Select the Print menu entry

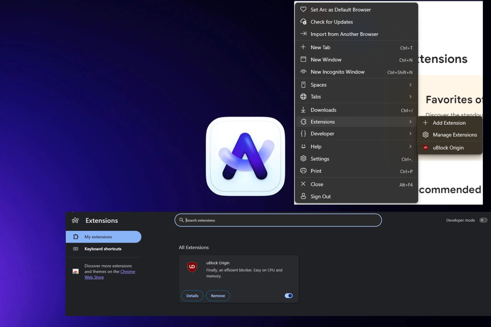(x=356, y=171)
